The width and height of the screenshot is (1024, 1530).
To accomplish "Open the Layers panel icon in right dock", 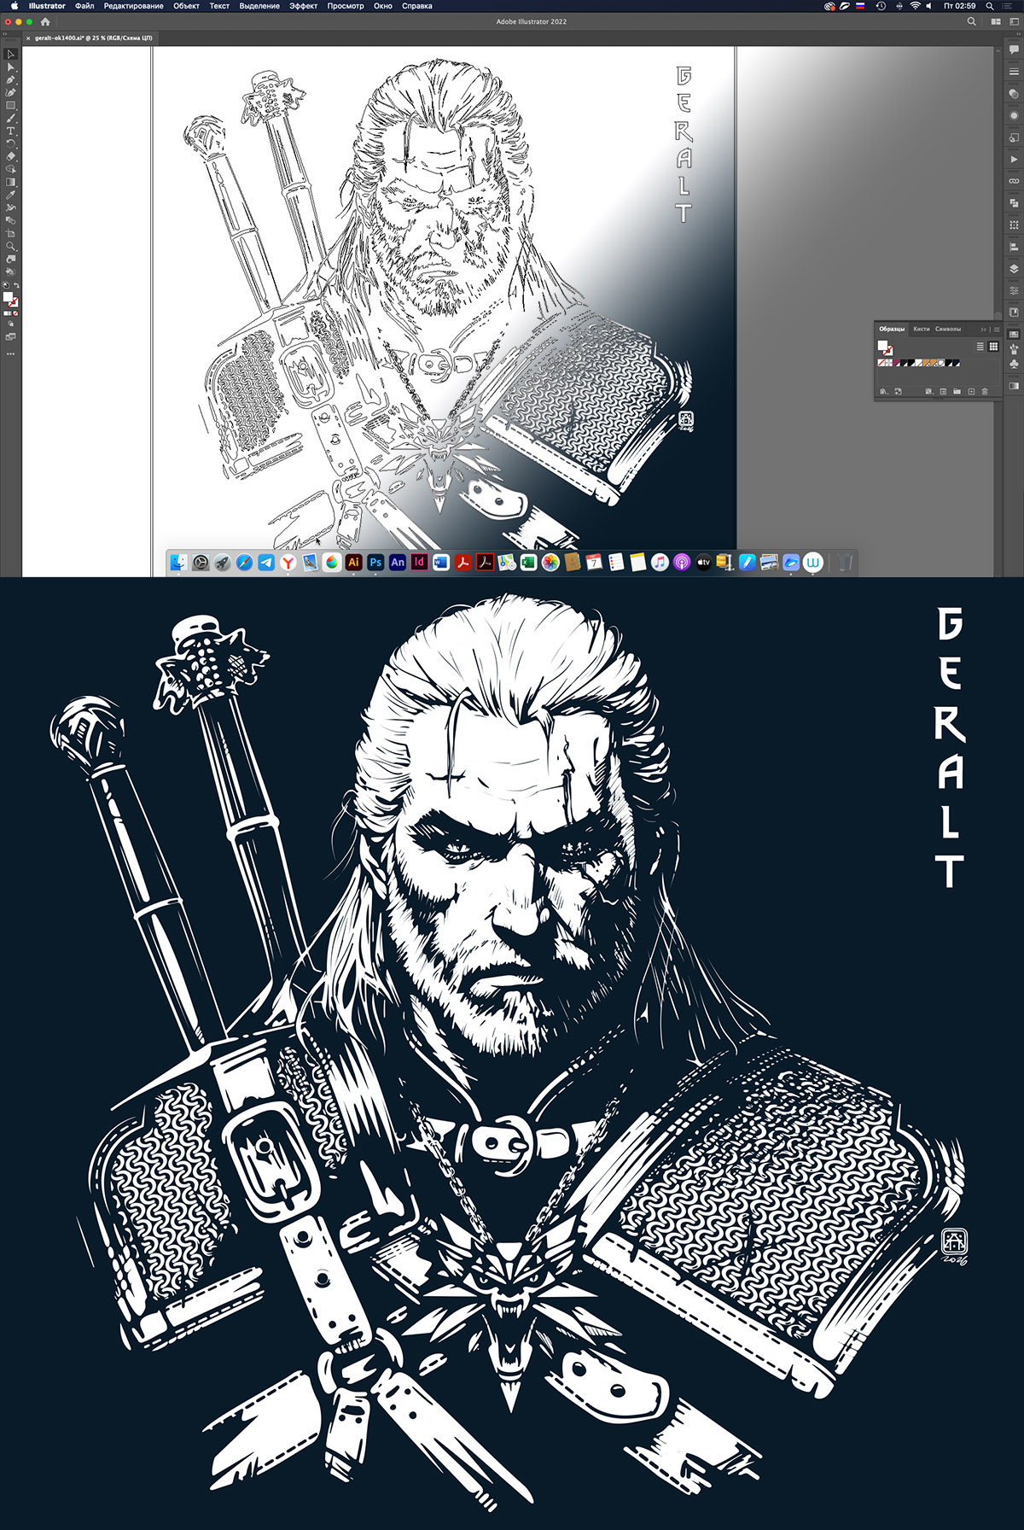I will coord(1014,268).
